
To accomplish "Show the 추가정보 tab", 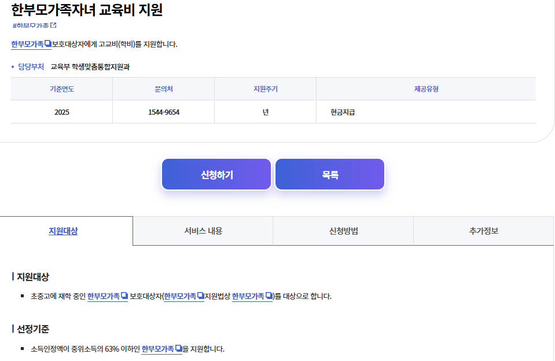I will (x=483, y=231).
